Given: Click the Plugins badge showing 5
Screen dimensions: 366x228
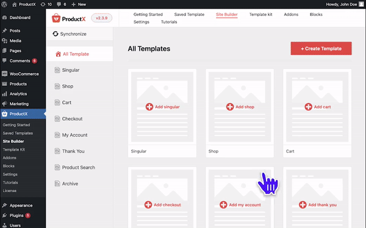Looking at the screenshot, I should 28,215.
